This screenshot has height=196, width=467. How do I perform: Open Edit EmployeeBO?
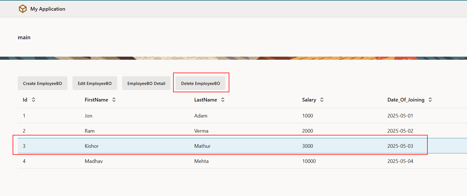95,84
